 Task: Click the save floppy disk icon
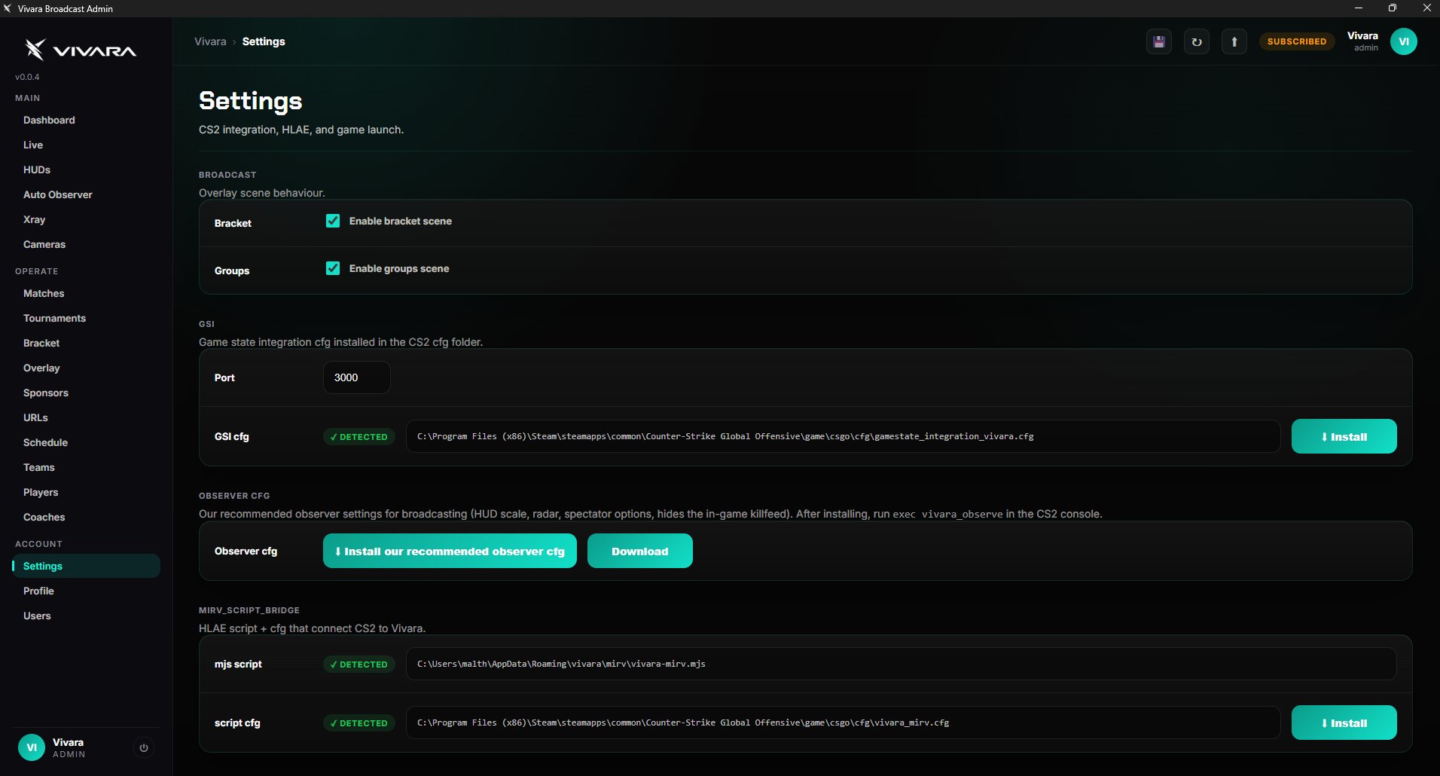tap(1159, 41)
